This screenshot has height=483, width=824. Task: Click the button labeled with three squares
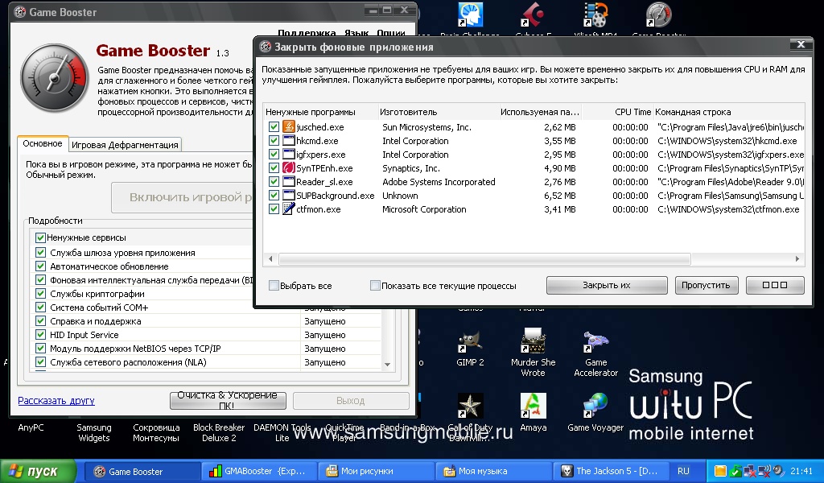click(775, 285)
